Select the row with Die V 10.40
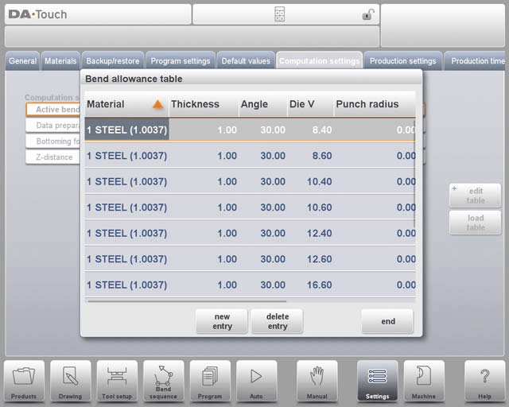The width and height of the screenshot is (509, 407). tap(250, 181)
